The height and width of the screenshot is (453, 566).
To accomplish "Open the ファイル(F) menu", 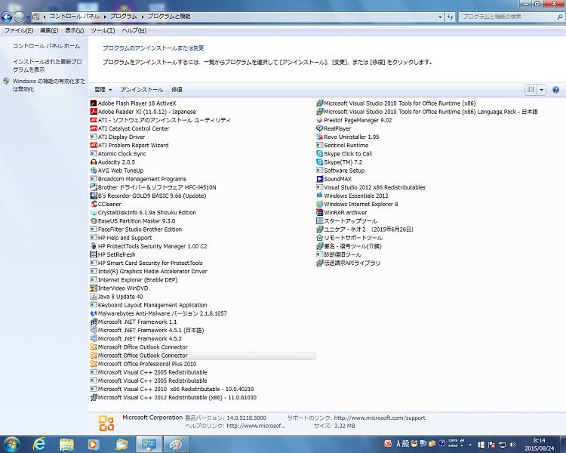I will 18,31.
